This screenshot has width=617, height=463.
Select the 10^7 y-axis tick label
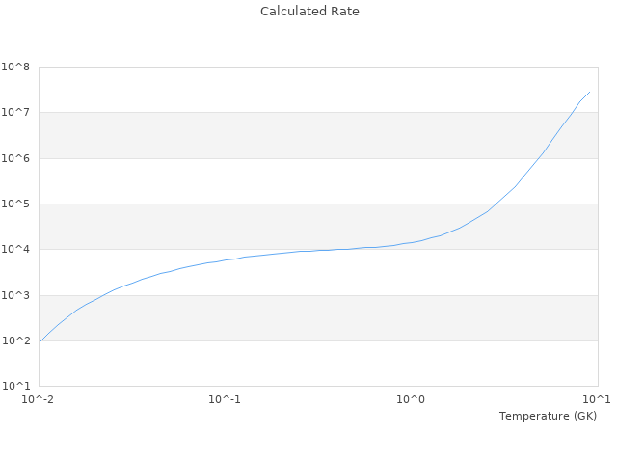15,113
